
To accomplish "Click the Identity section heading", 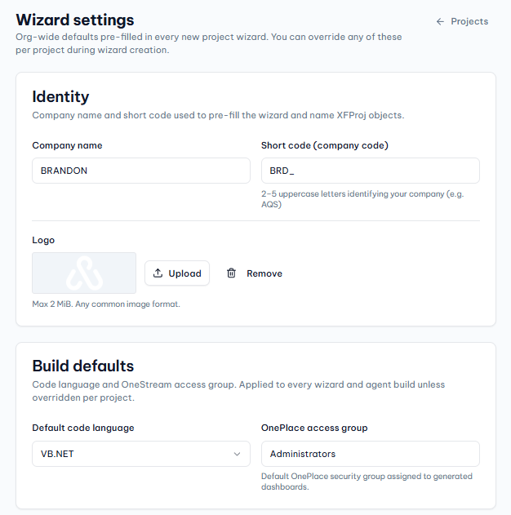I will pyautogui.click(x=60, y=97).
